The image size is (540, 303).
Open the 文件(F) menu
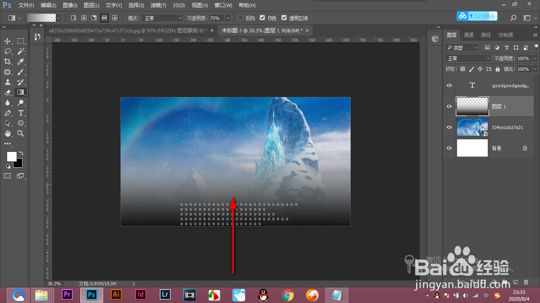pyautogui.click(x=26, y=6)
